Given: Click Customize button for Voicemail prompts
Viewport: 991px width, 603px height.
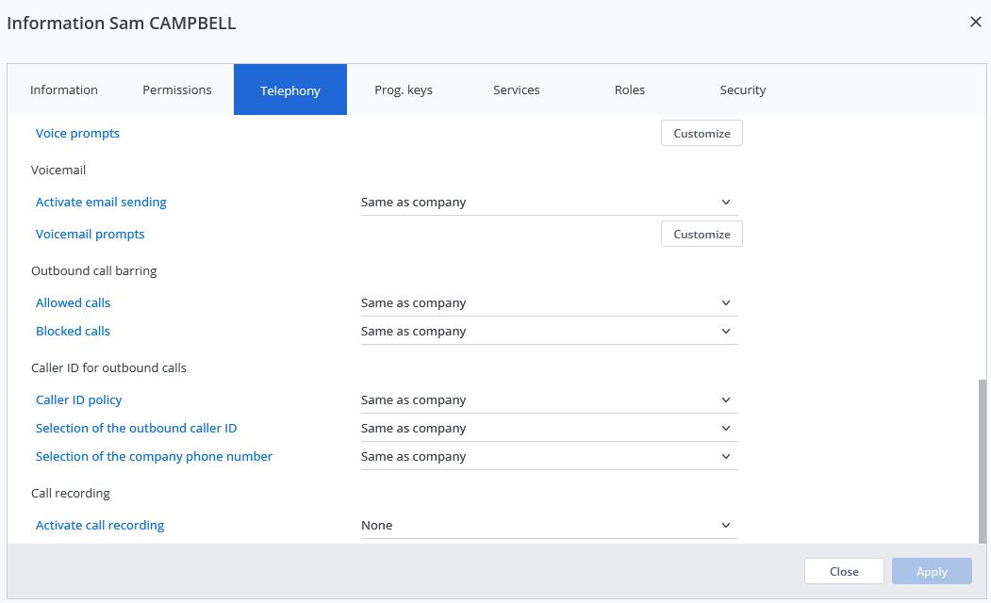Looking at the screenshot, I should coord(702,235).
